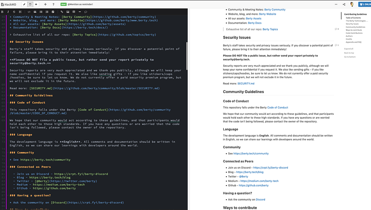Image resolution: width=371 pixels, height=210 pixels.
Task: Open the medium.com/berty-tech link in the preview
Action: [259, 181]
